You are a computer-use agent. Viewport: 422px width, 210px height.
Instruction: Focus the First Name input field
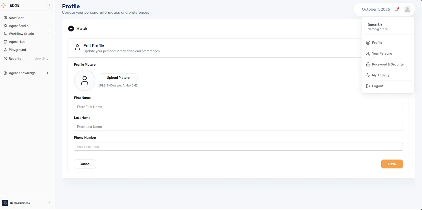click(238, 107)
